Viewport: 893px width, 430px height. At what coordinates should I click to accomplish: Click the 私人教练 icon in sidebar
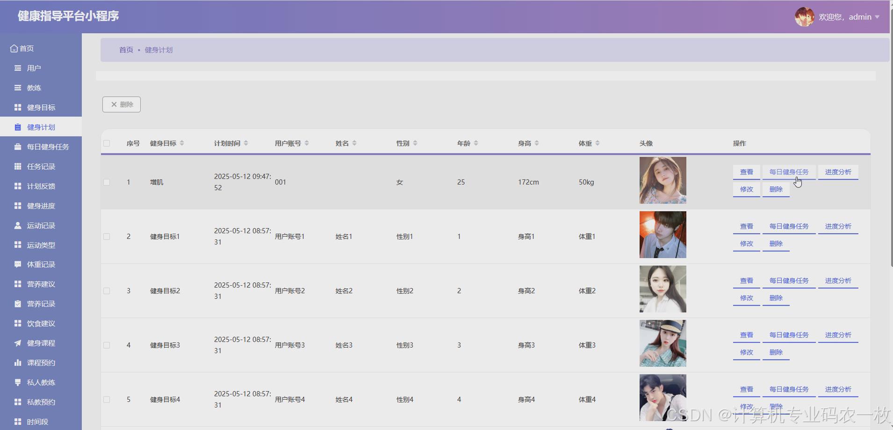18,382
